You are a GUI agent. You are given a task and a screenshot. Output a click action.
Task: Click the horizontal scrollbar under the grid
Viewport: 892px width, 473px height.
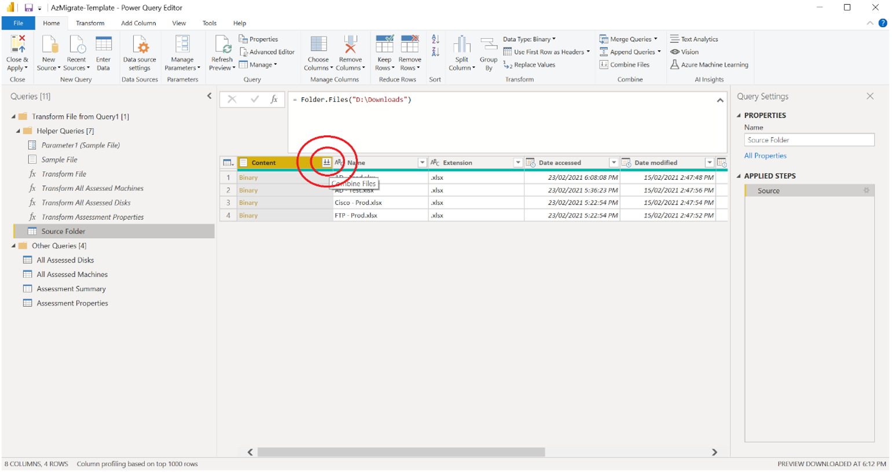coord(401,452)
